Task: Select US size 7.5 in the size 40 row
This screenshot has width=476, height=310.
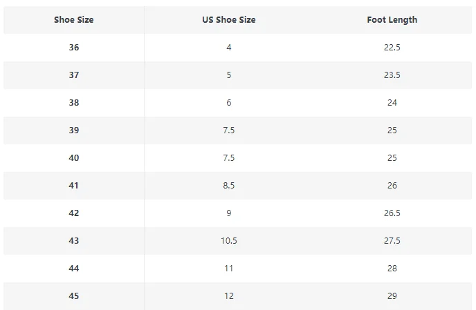Action: (x=228, y=158)
